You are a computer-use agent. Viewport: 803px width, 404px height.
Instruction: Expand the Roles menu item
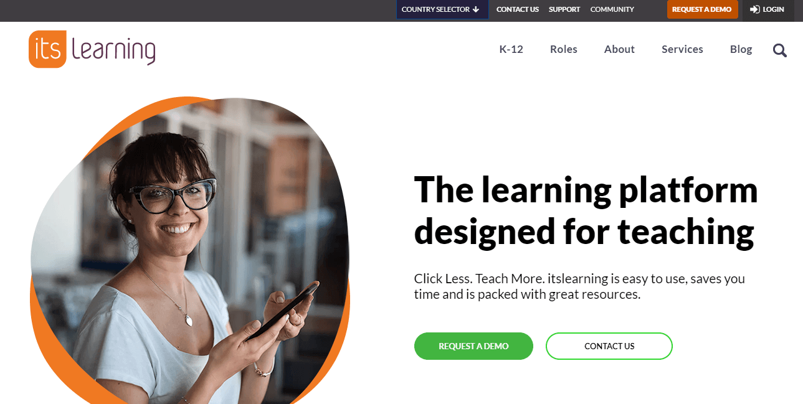click(x=564, y=49)
